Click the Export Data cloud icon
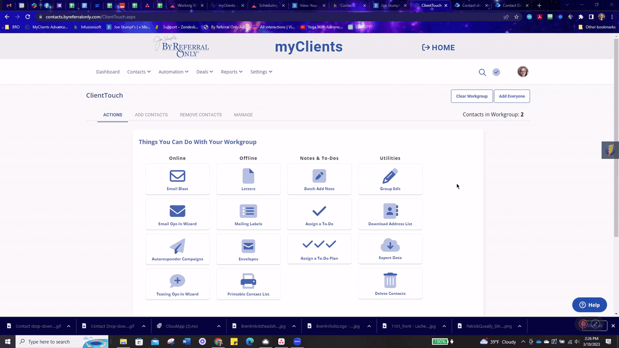The height and width of the screenshot is (348, 619). [390, 245]
